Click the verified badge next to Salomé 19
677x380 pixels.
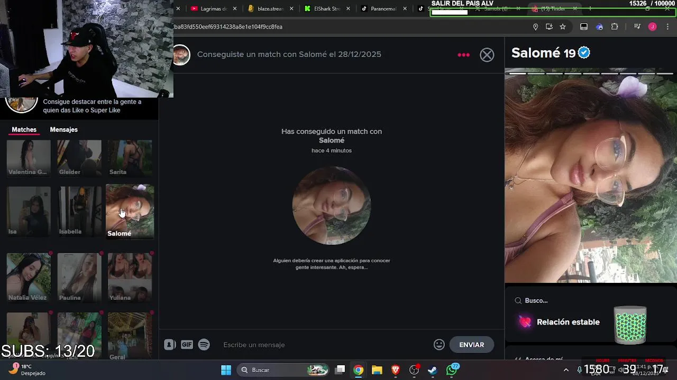coord(584,53)
